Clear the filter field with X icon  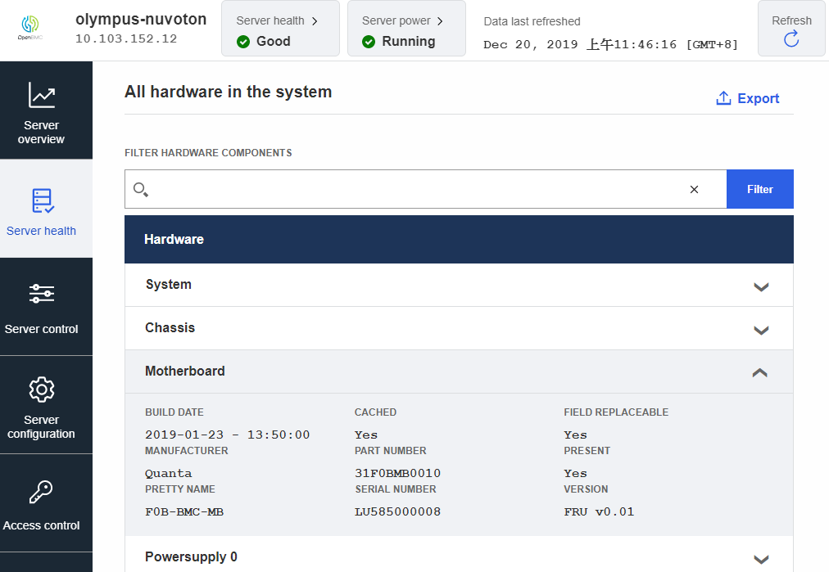coord(694,190)
